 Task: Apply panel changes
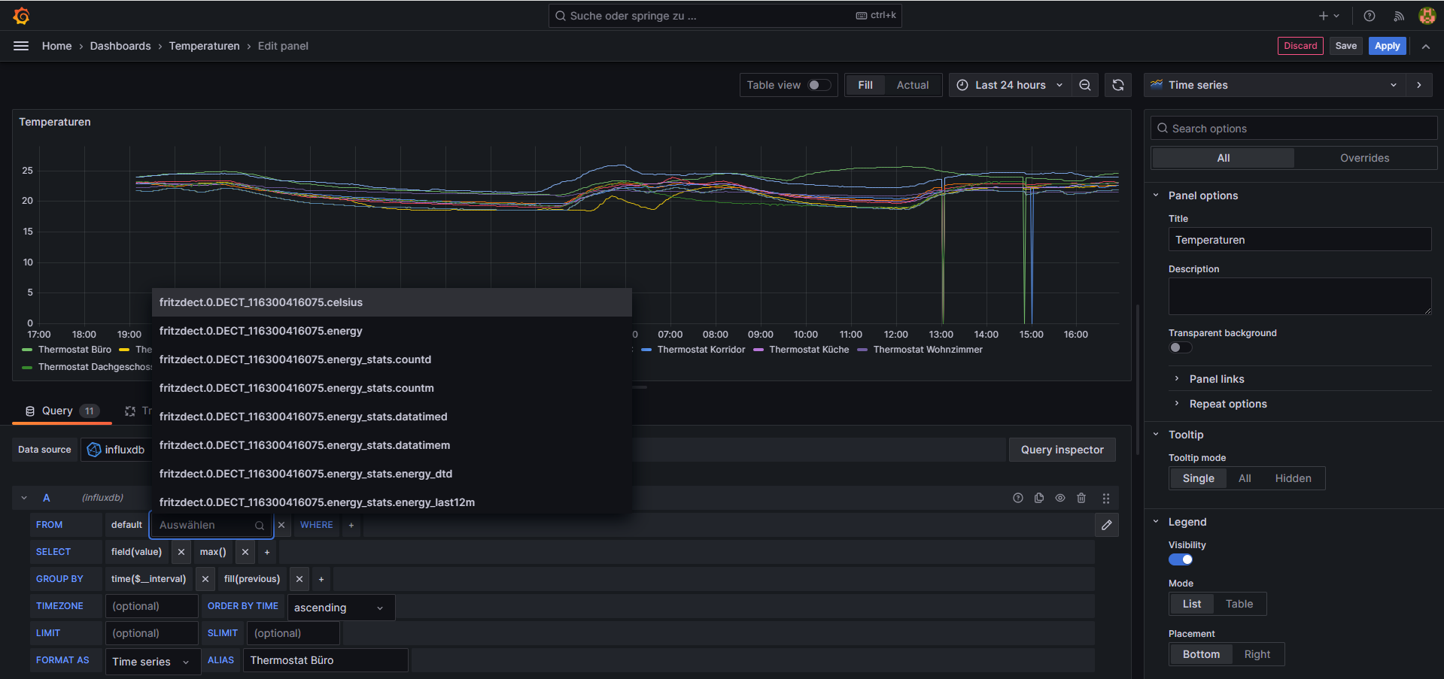click(x=1387, y=46)
